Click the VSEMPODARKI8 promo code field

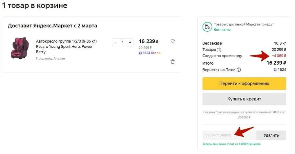pyautogui.click(x=229, y=135)
